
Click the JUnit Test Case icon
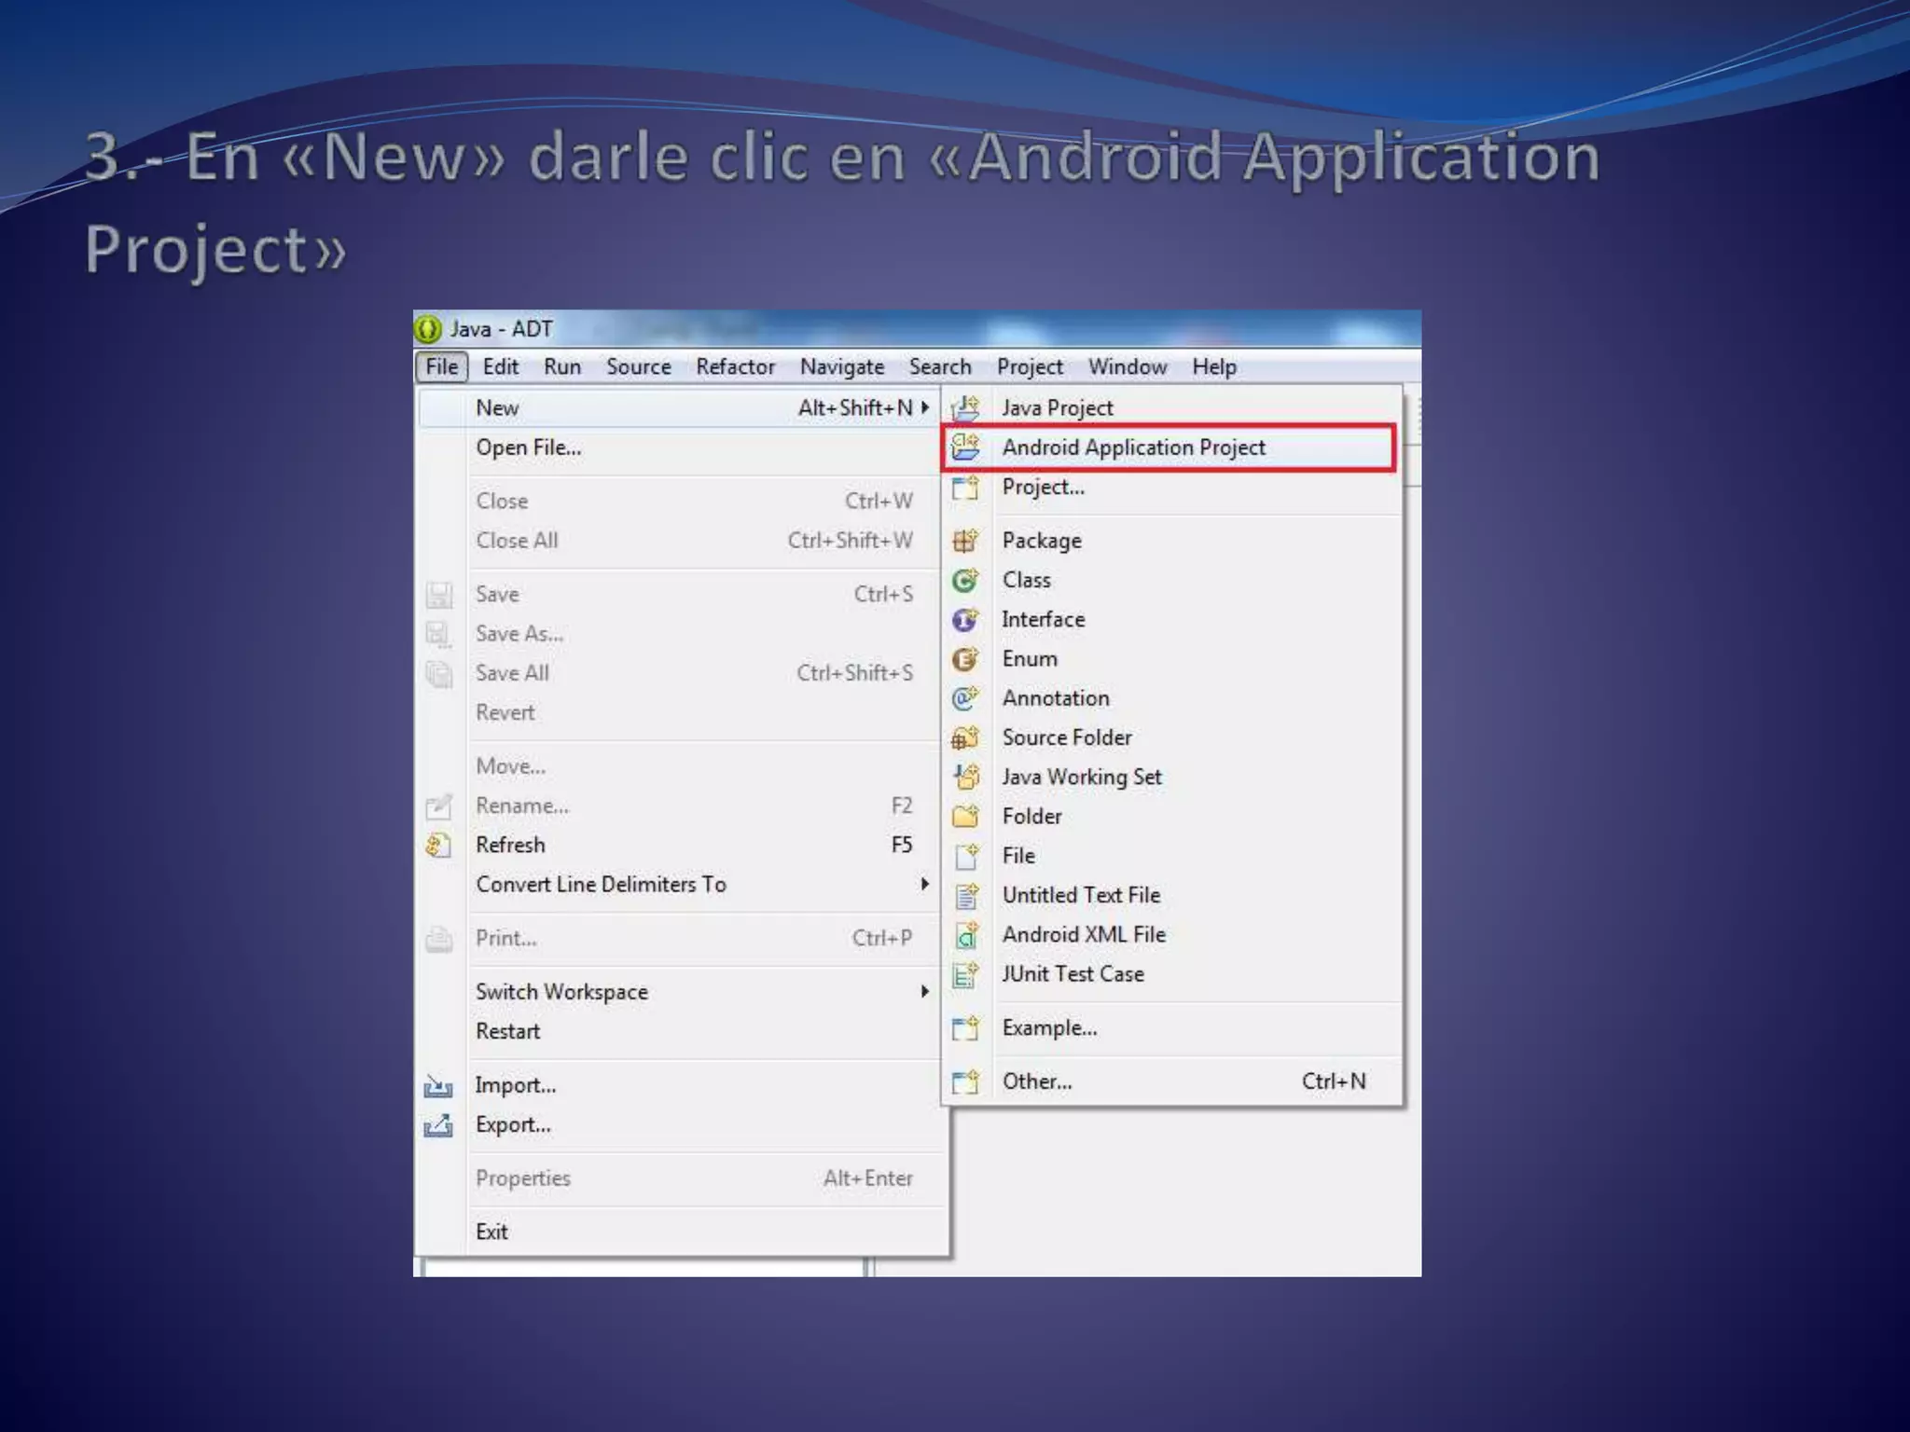point(965,974)
